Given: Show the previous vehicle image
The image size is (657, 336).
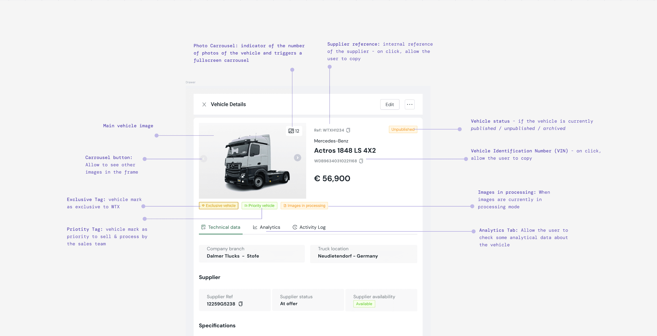Looking at the screenshot, I should coord(204,159).
